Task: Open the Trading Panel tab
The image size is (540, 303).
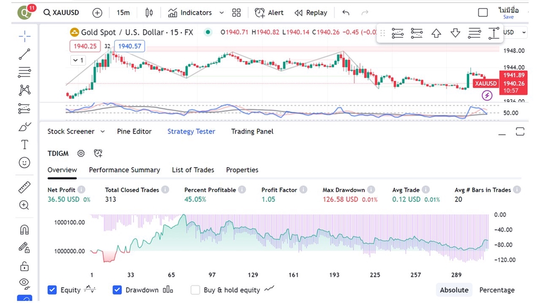Action: pos(252,131)
